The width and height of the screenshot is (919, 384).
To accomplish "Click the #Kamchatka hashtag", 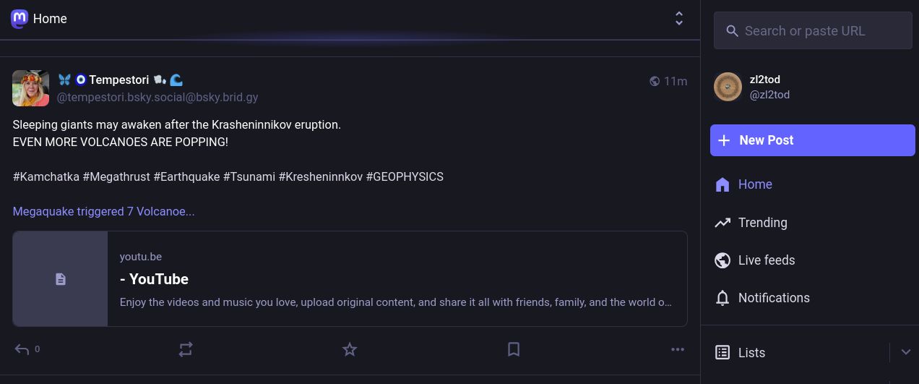I will tap(46, 177).
